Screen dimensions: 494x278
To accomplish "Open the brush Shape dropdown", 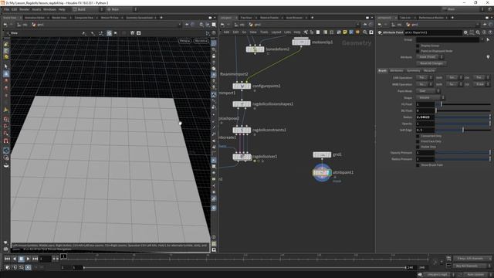I will click(x=430, y=98).
